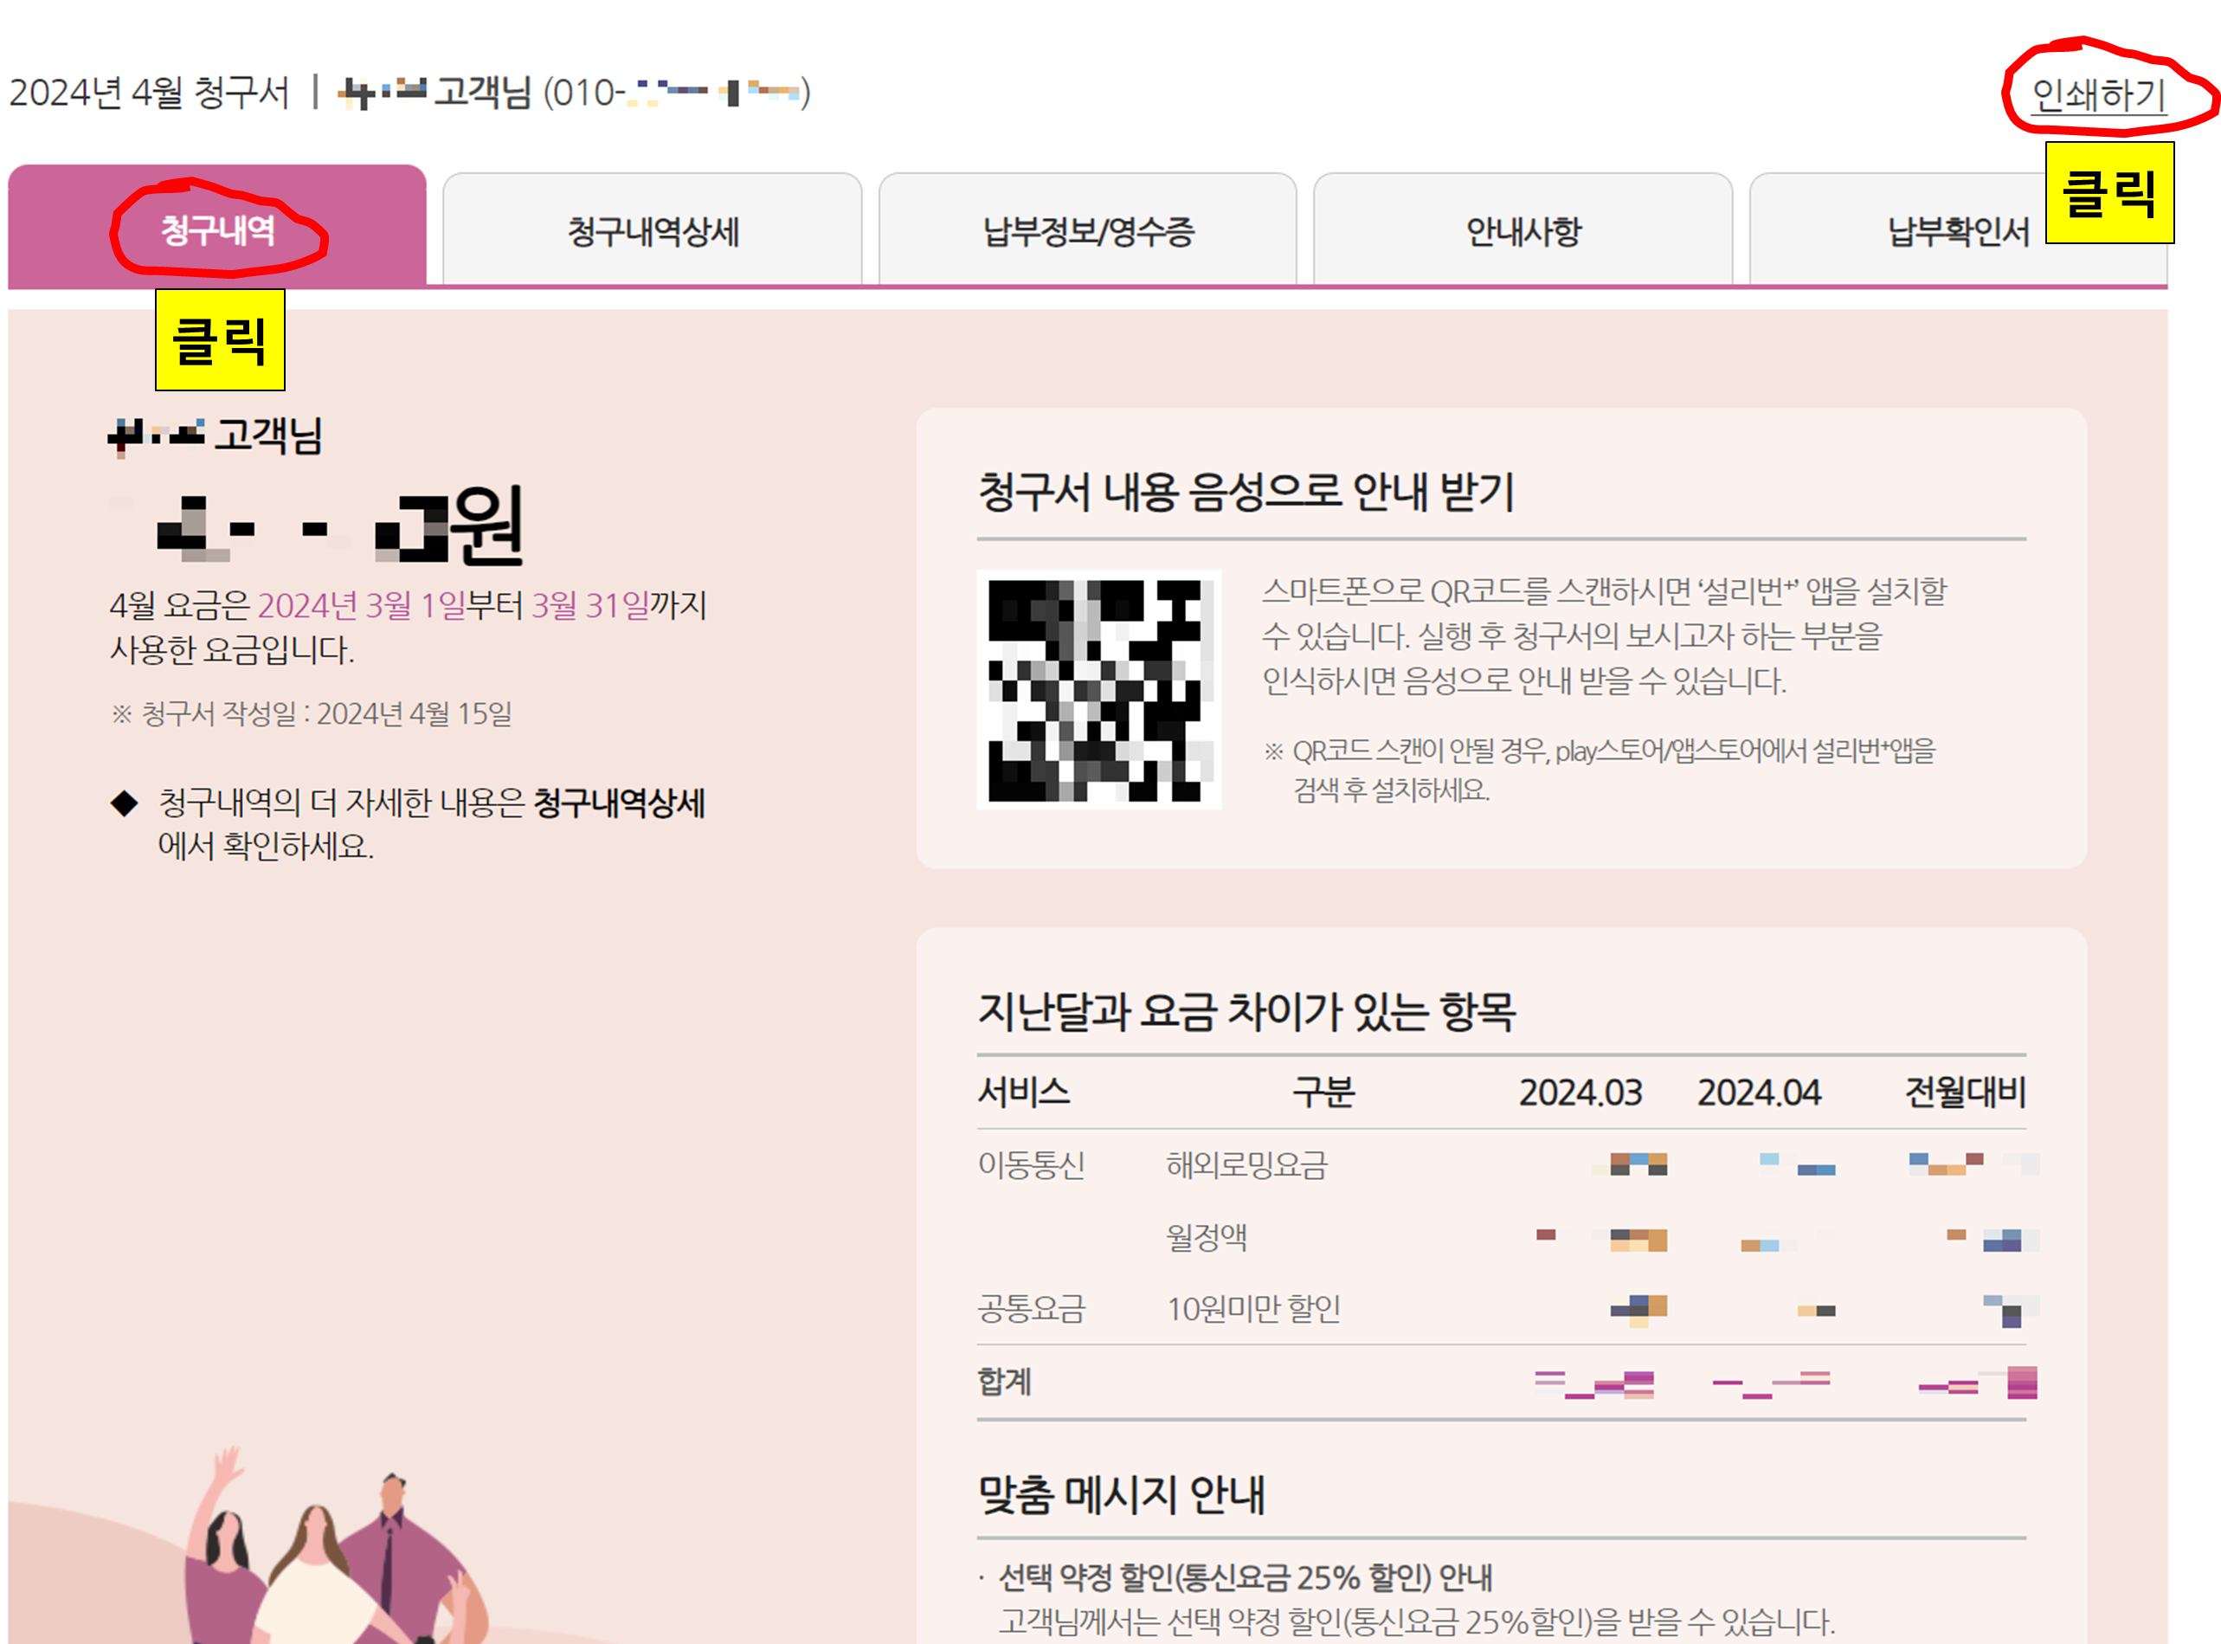Screen dimensions: 2221x1644
Task: Open the 안내사항 tab
Action: [x=1523, y=232]
